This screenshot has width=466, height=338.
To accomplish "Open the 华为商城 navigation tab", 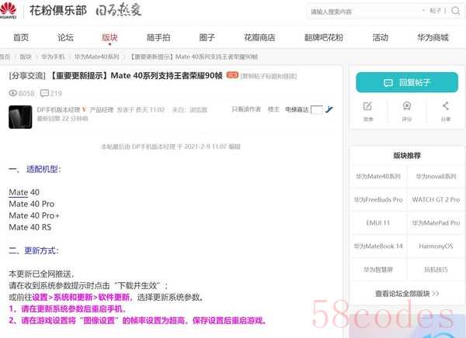I will (x=433, y=37).
